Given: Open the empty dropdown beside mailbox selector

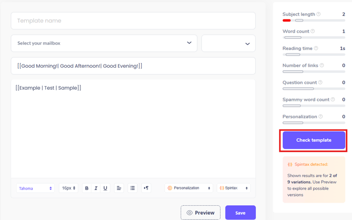Looking at the screenshot, I should tap(229, 44).
